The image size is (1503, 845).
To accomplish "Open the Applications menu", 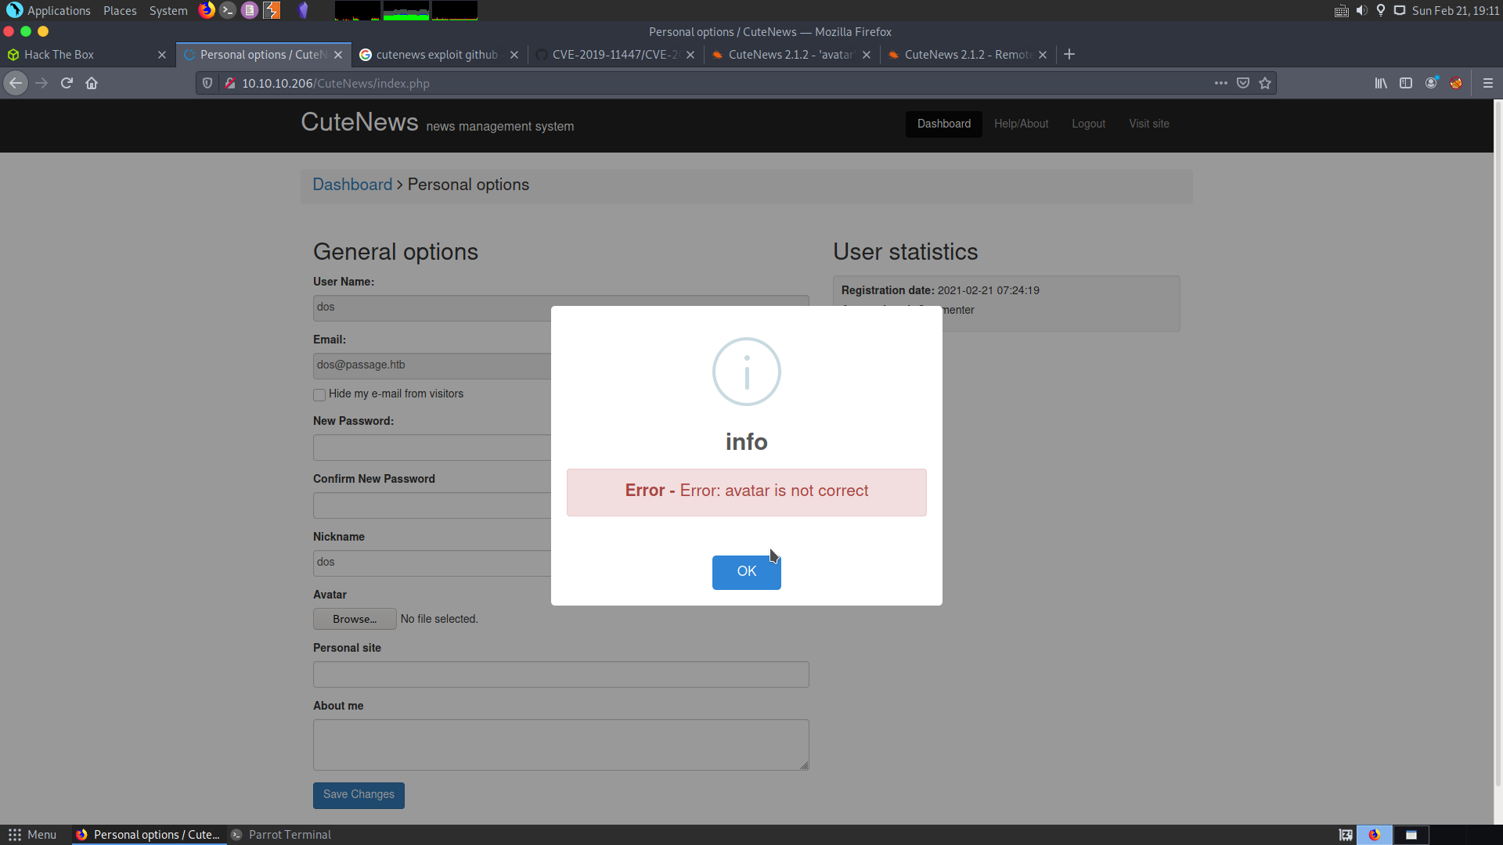I will (x=59, y=10).
